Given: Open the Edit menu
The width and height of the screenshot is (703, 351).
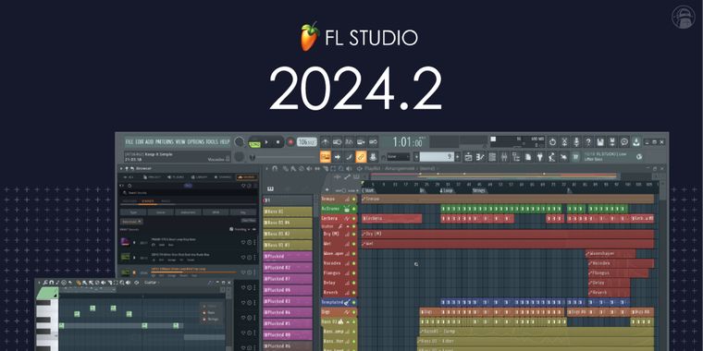Looking at the screenshot, I should pos(140,142).
